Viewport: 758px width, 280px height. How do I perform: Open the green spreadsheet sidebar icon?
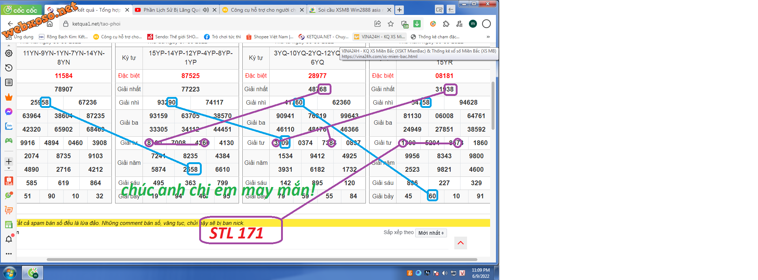point(9,225)
